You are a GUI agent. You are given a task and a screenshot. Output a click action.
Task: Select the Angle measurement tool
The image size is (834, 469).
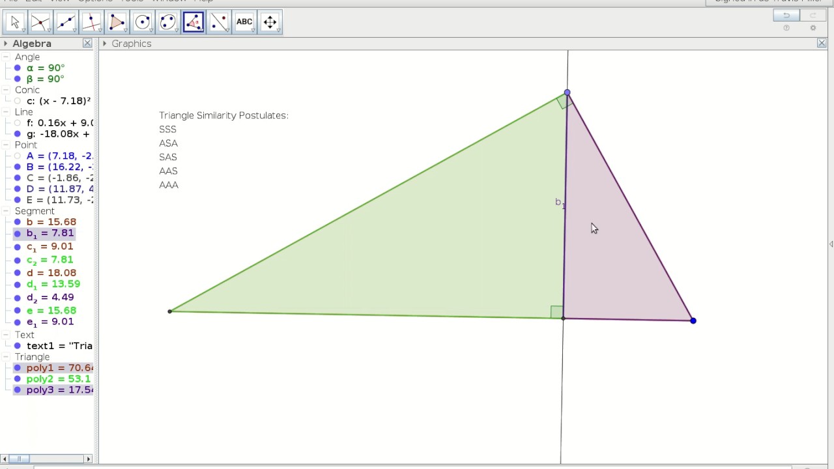[x=194, y=22]
